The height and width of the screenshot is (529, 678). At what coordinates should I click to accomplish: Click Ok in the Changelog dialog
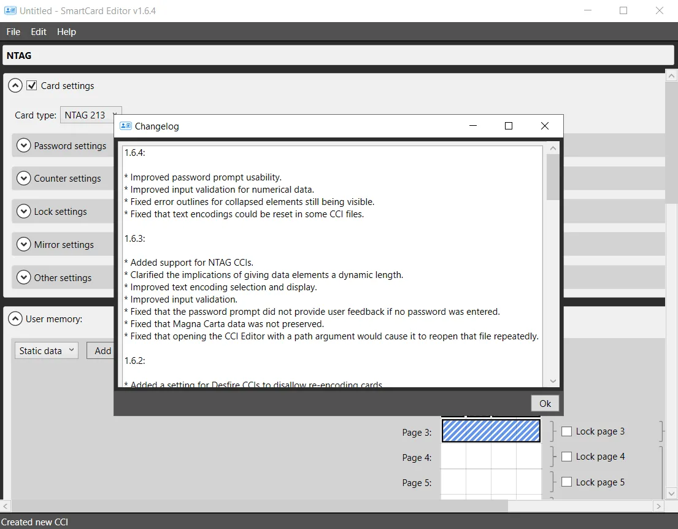pyautogui.click(x=545, y=403)
